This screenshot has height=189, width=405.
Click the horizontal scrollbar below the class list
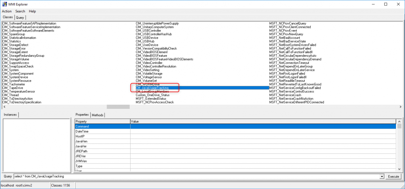117,107
